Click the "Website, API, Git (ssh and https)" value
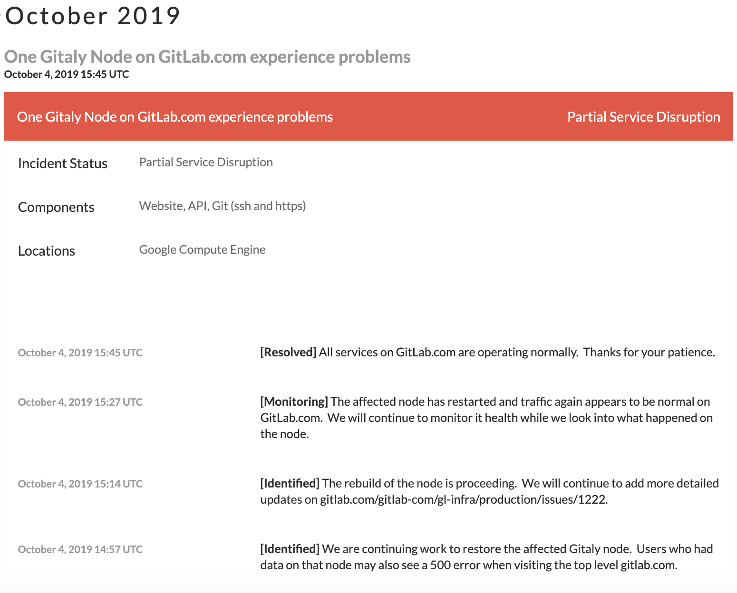The image size is (737, 593). point(223,206)
